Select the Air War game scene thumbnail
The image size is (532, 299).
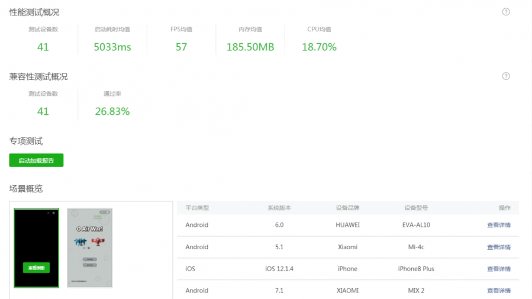[x=89, y=247]
